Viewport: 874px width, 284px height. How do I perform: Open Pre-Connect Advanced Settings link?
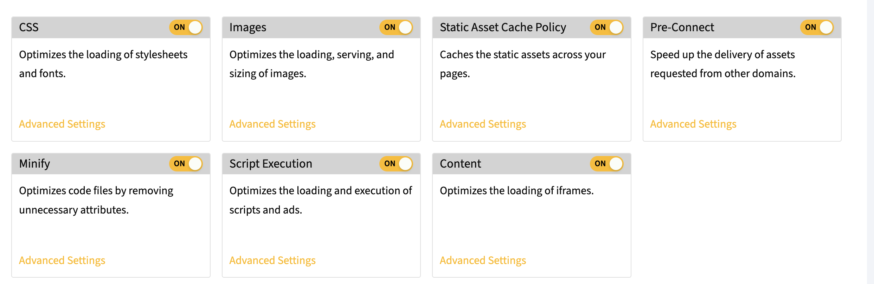tap(693, 124)
